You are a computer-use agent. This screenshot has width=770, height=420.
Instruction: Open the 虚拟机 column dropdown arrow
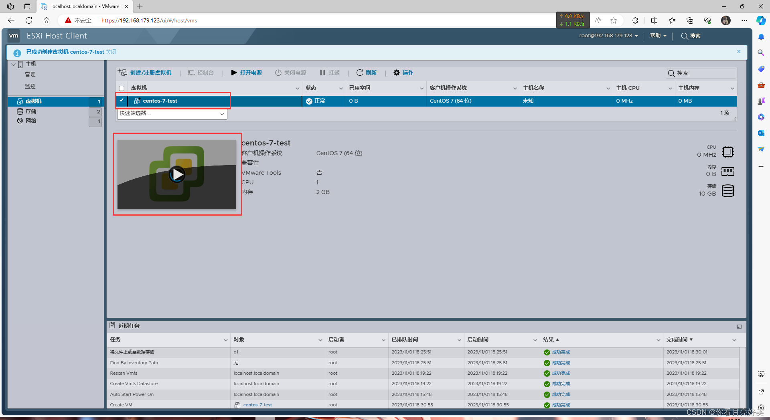click(x=298, y=88)
